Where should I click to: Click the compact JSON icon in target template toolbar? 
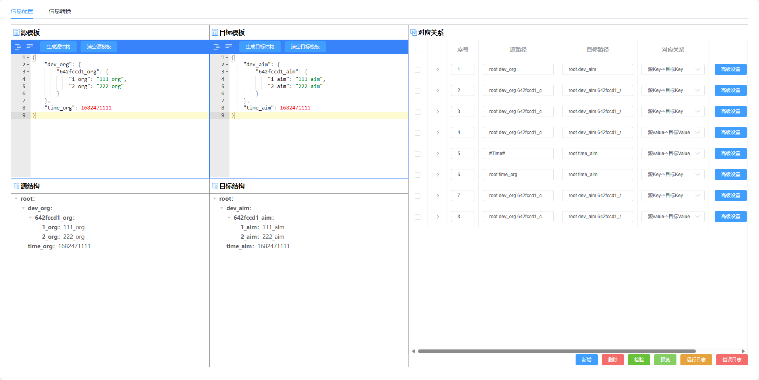click(229, 46)
